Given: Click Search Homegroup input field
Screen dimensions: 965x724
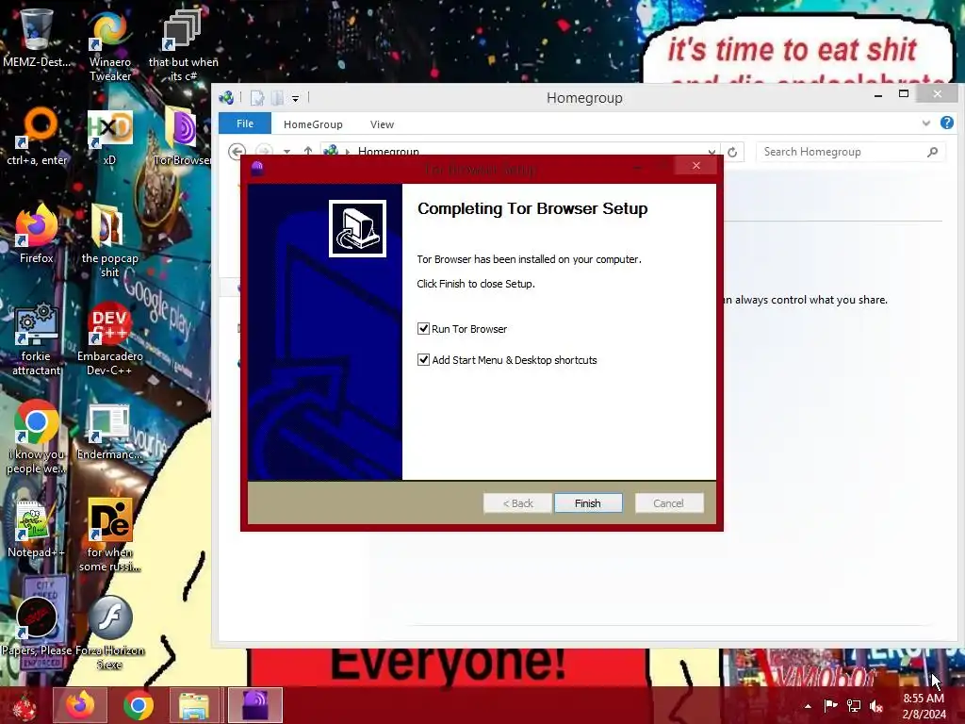Looking at the screenshot, I should 841,152.
